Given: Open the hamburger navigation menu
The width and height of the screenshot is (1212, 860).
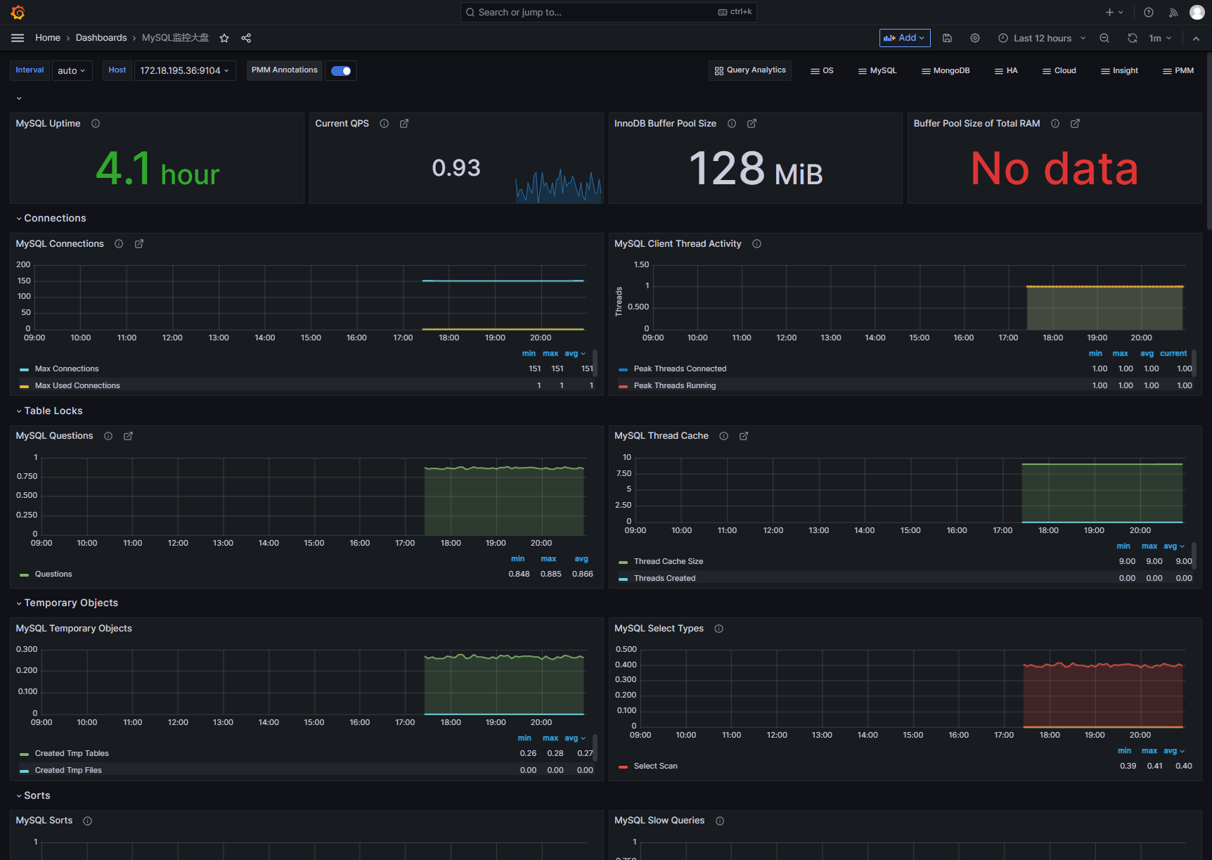Looking at the screenshot, I should [x=18, y=38].
